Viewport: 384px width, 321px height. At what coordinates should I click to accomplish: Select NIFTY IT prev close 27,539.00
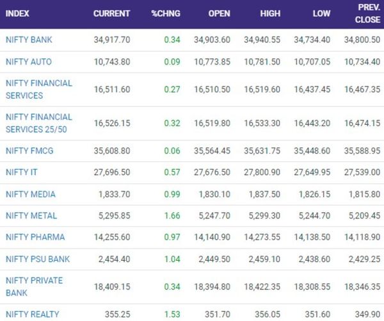tap(362, 172)
